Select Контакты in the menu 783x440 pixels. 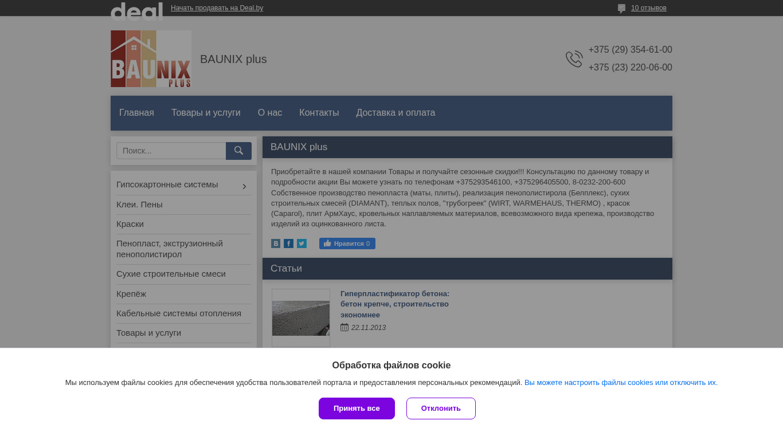pyautogui.click(x=319, y=113)
